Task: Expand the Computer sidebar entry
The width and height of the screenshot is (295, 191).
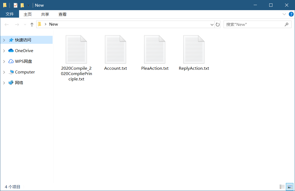Action: tap(4, 72)
